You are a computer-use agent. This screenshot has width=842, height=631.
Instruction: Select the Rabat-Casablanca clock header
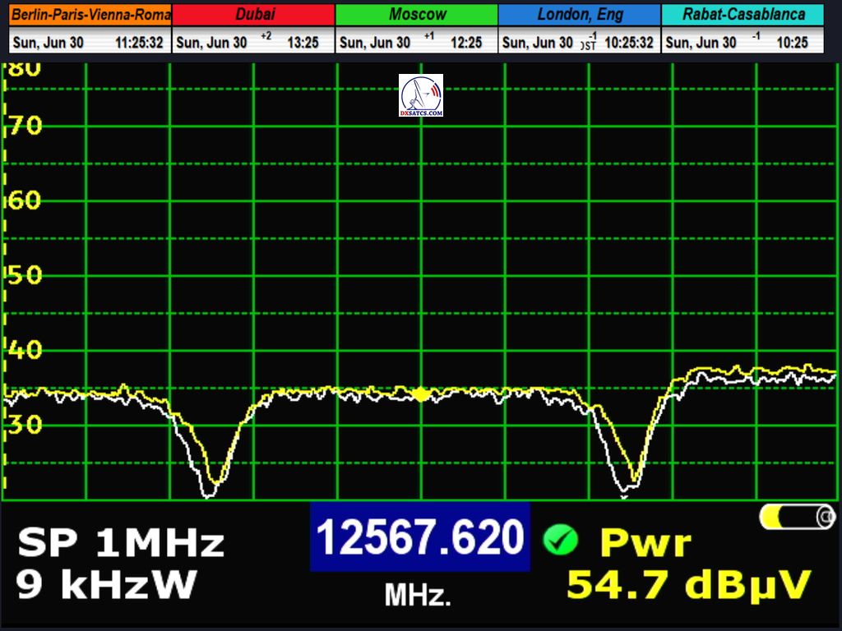click(743, 15)
